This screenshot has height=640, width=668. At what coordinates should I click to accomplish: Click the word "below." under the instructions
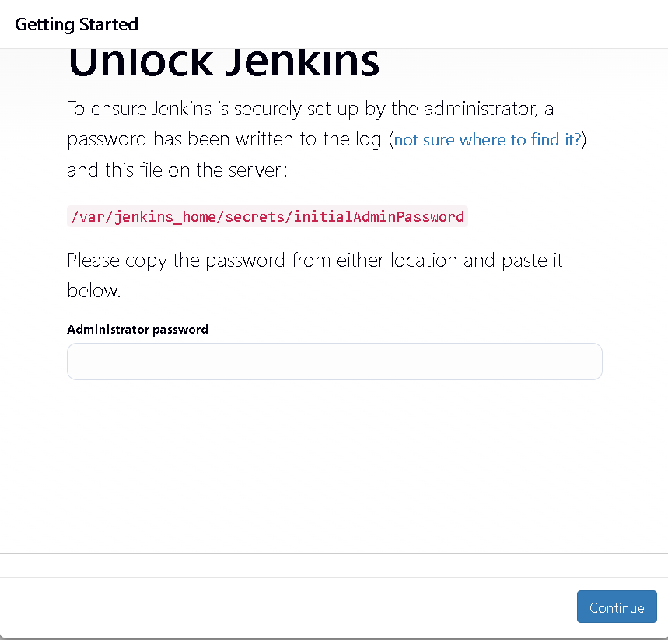[94, 290]
